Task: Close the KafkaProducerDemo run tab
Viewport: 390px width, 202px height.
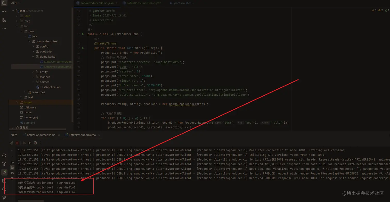Action: [x=99, y=135]
